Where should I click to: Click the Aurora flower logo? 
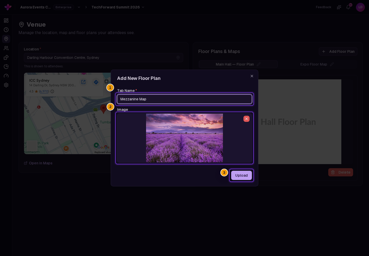[8, 7]
